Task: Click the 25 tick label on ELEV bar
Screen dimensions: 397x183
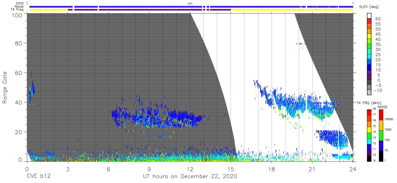Action: click(378, 55)
